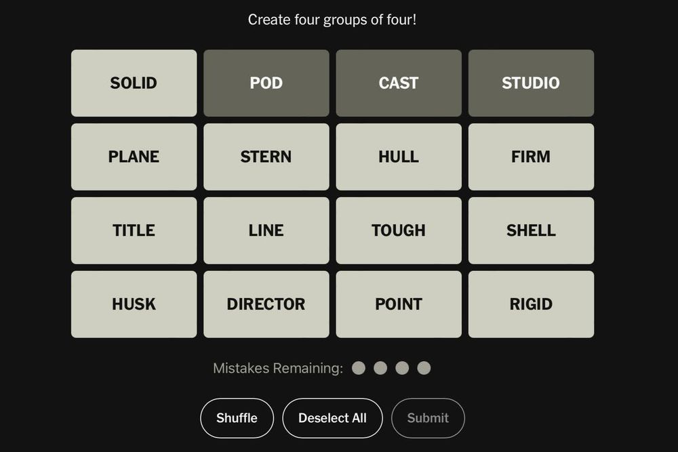678x452 pixels.
Task: Deselect the CAST tile
Action: 399,83
